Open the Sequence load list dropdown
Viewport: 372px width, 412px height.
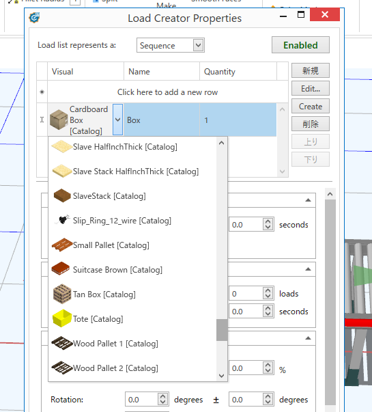coord(198,45)
